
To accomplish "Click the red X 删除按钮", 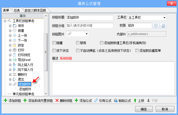I will click(x=64, y=101).
